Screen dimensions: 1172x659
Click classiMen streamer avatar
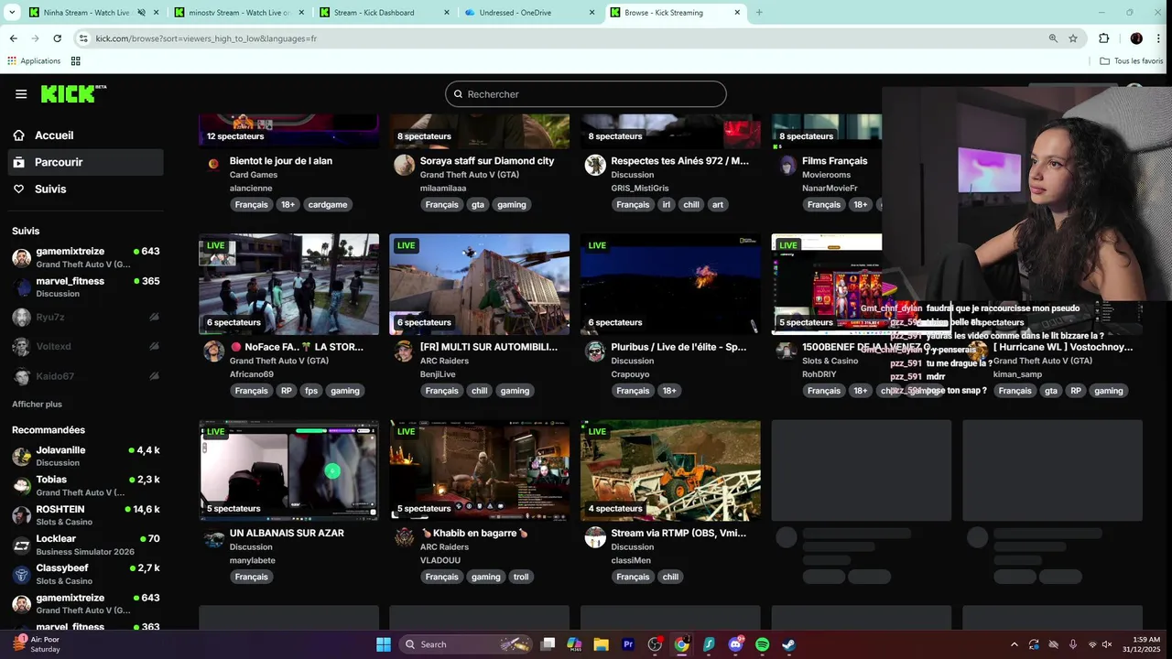595,537
